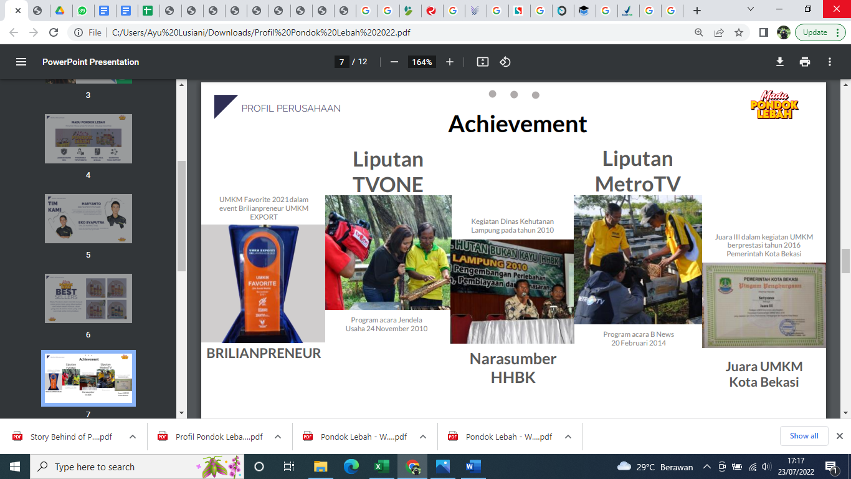Launch Microsoft Edge from the taskbar
Screen dimensions: 851x479
(x=351, y=467)
